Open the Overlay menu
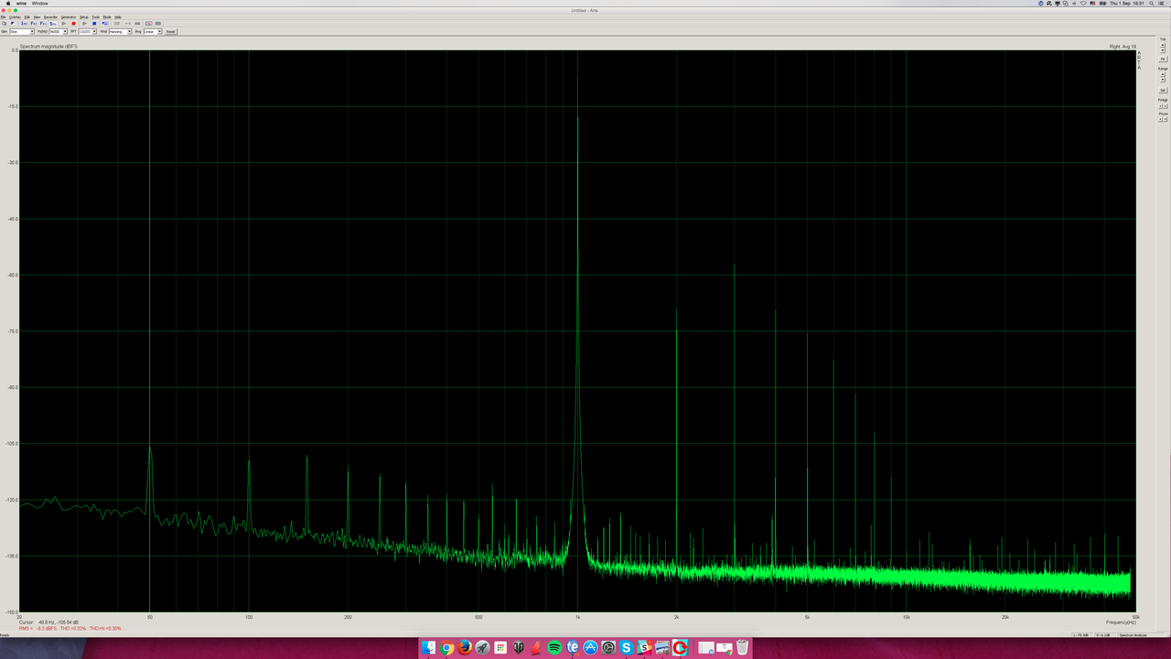This screenshot has height=659, width=1171. (x=15, y=17)
